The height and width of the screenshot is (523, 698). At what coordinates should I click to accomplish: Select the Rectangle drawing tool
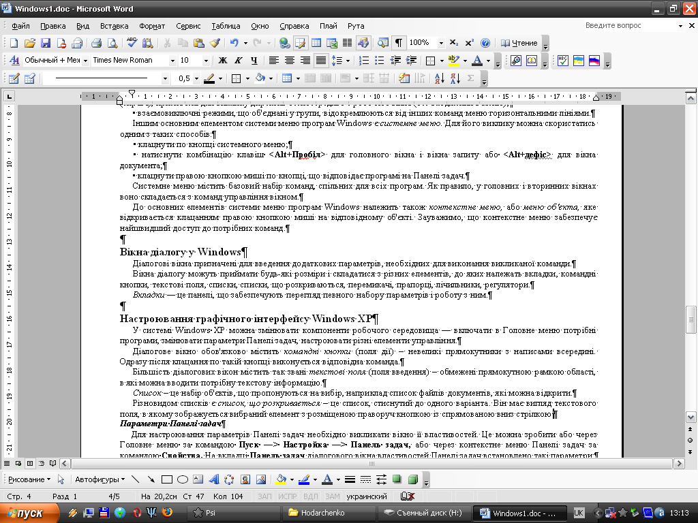167,479
